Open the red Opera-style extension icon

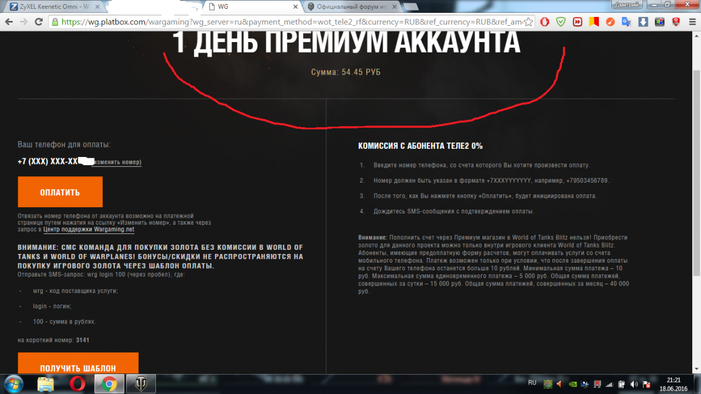pos(544,22)
